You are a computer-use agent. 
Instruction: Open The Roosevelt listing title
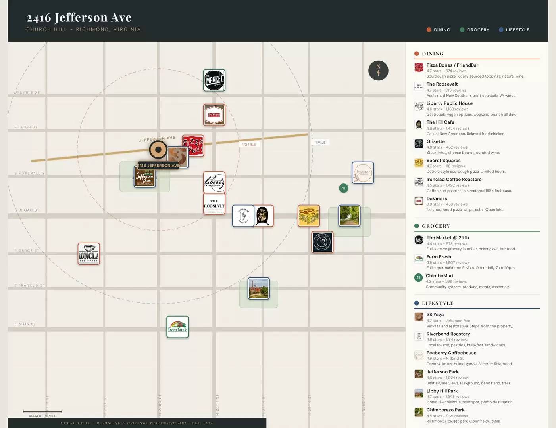442,84
